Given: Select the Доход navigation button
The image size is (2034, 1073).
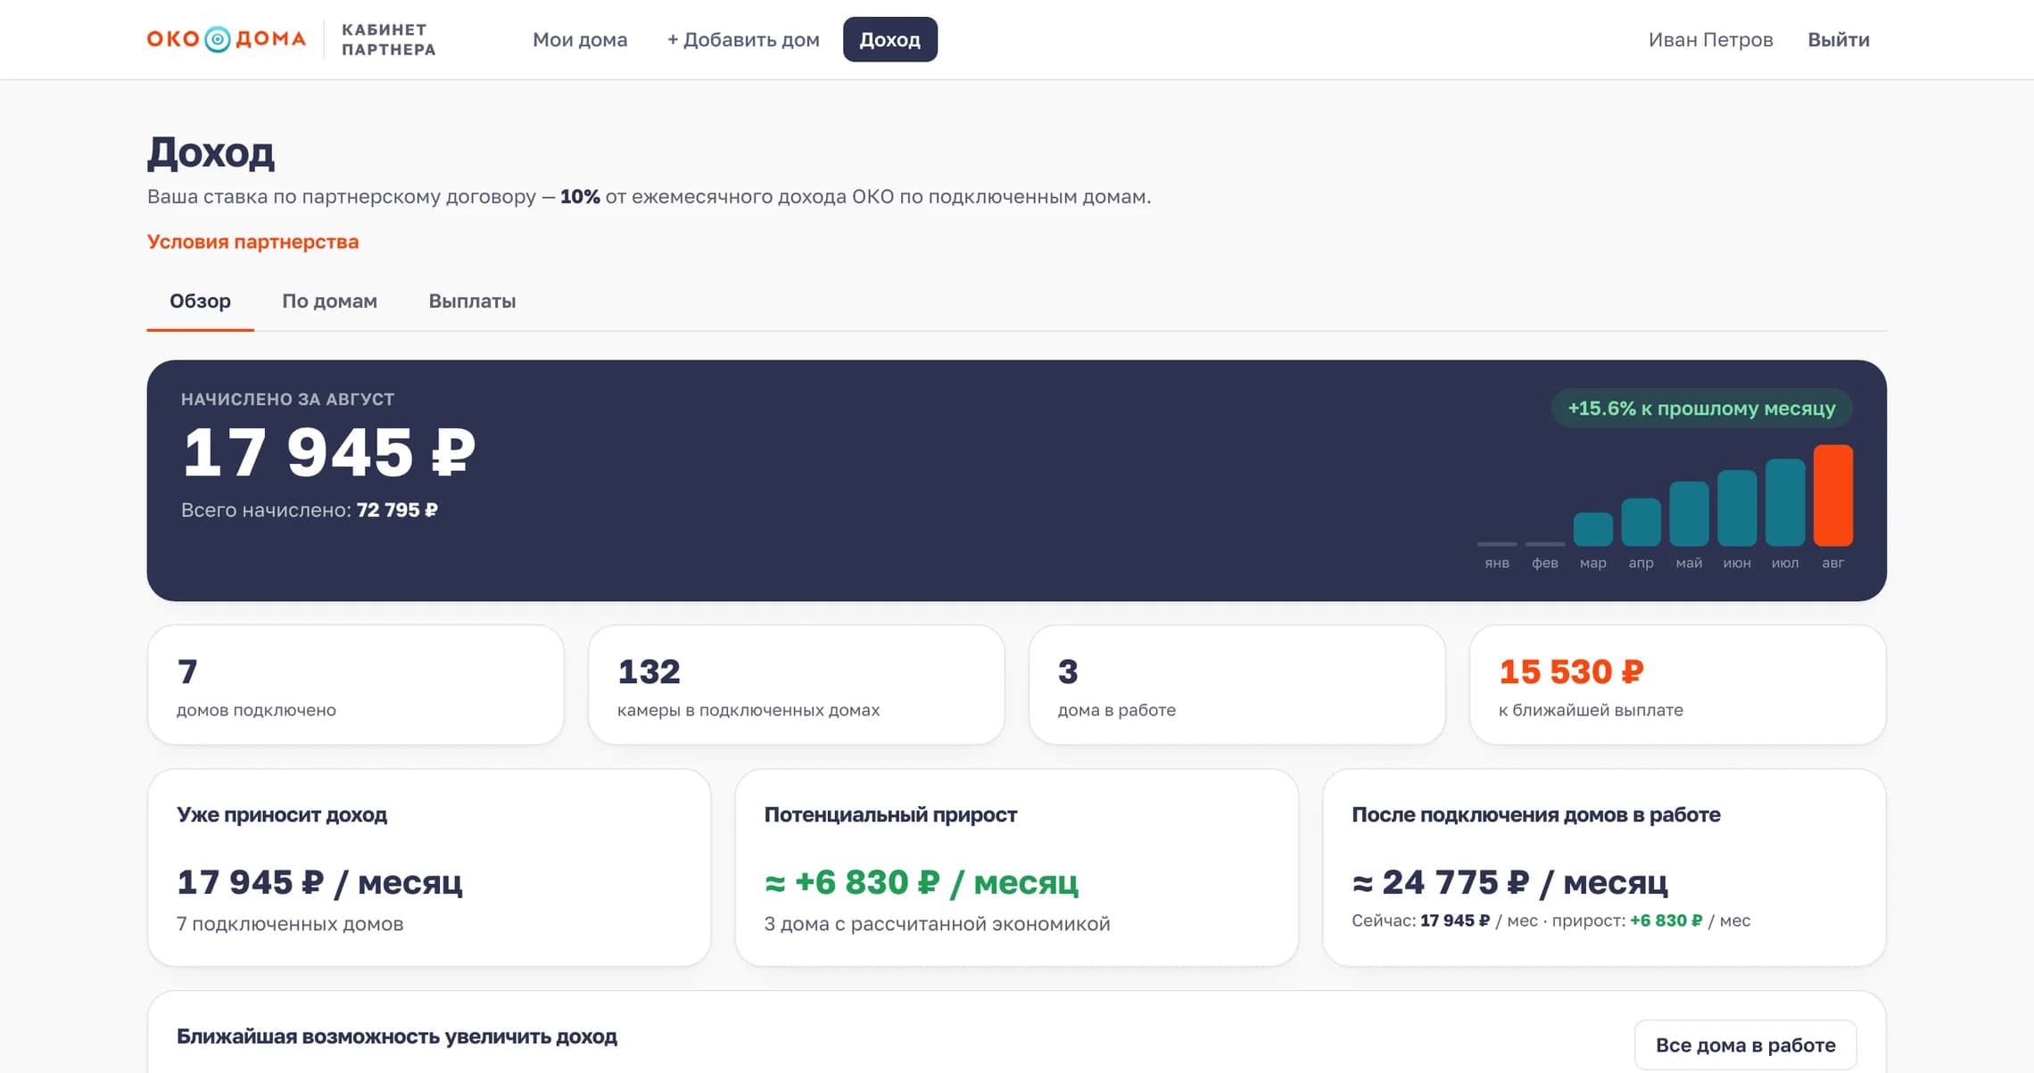Looking at the screenshot, I should pyautogui.click(x=889, y=39).
